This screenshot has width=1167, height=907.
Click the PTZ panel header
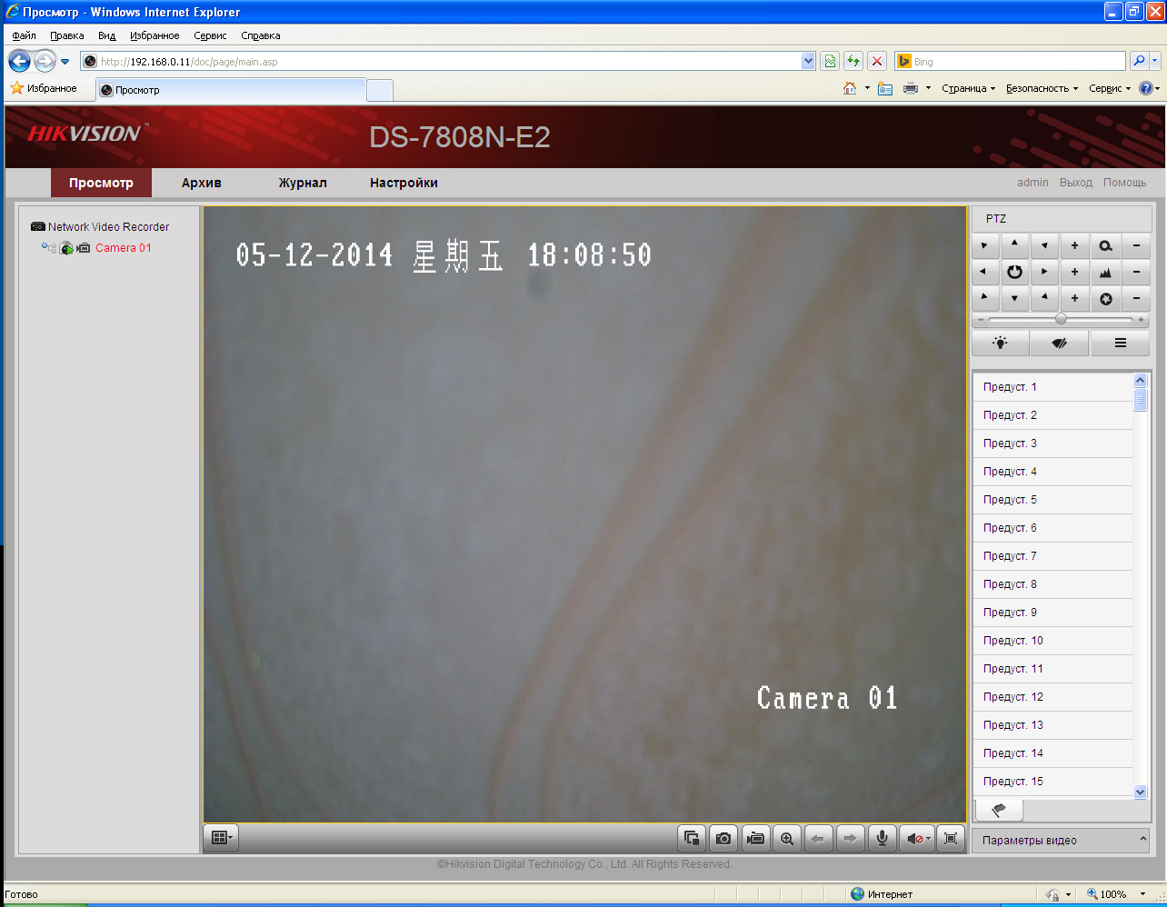1062,219
